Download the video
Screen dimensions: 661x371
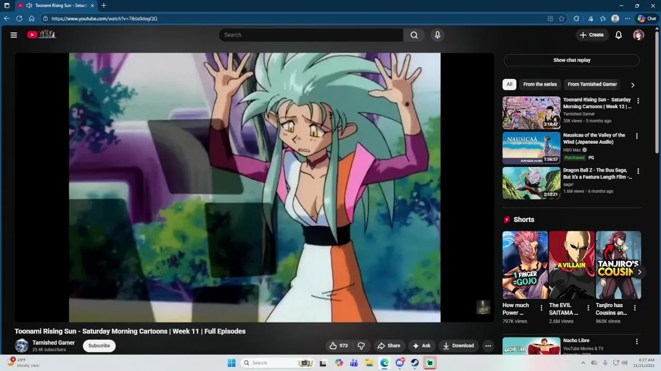point(459,346)
